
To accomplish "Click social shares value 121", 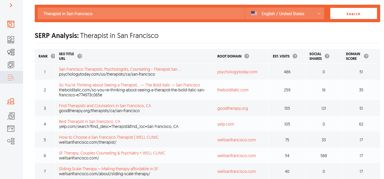I will [x=324, y=108].
